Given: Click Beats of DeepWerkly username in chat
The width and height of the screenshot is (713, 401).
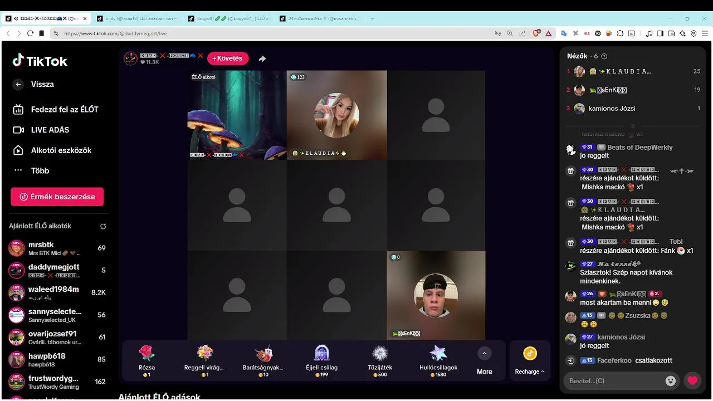Looking at the screenshot, I should click(x=639, y=148).
